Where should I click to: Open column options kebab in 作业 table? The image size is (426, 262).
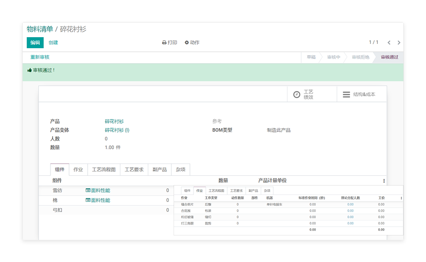tap(401, 198)
